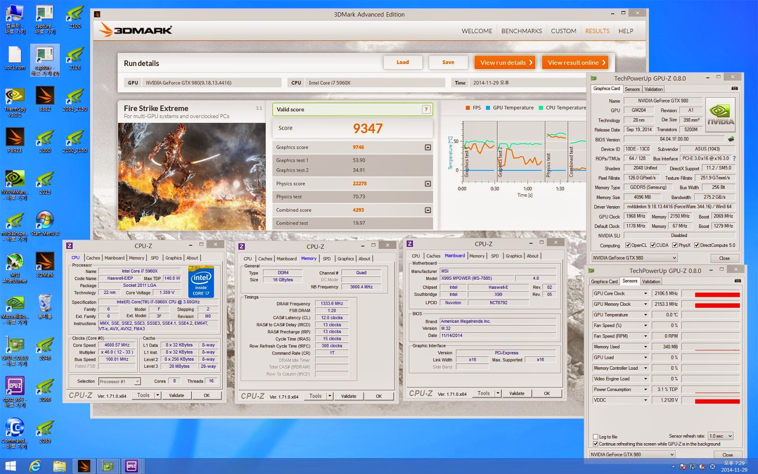Open the Caches tab in the CPU-Z Memory window
758x474 pixels.
265,259
